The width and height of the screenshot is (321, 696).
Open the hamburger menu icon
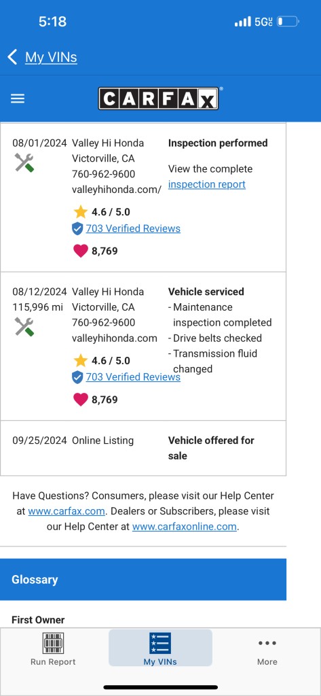click(17, 99)
